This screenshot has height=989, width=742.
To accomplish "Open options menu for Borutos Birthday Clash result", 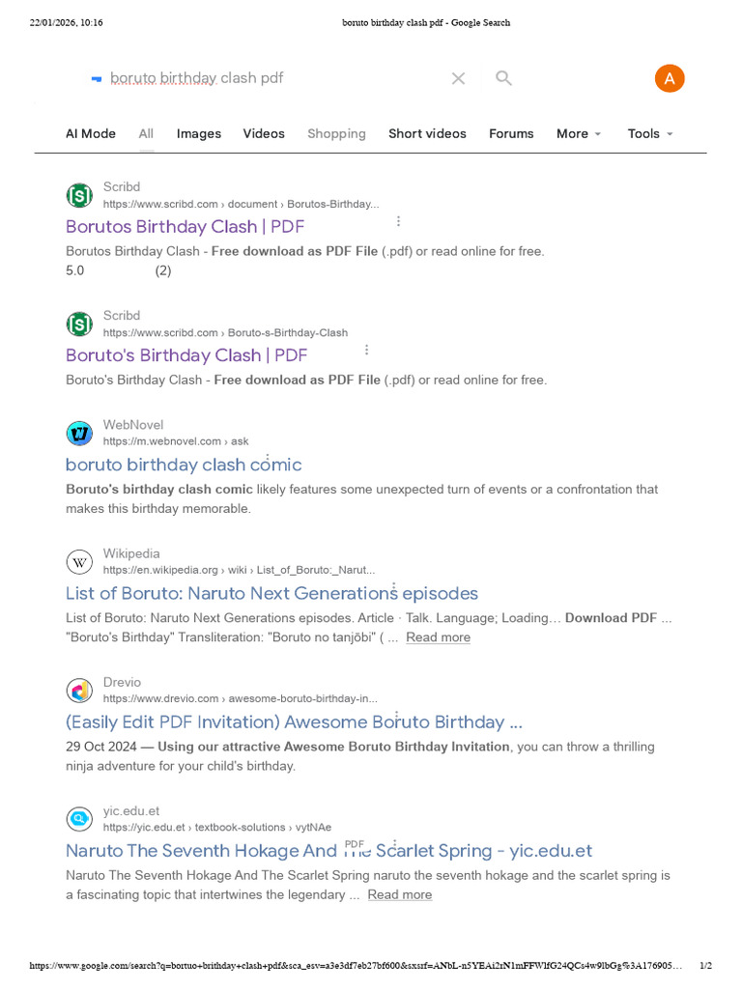I will pyautogui.click(x=398, y=222).
